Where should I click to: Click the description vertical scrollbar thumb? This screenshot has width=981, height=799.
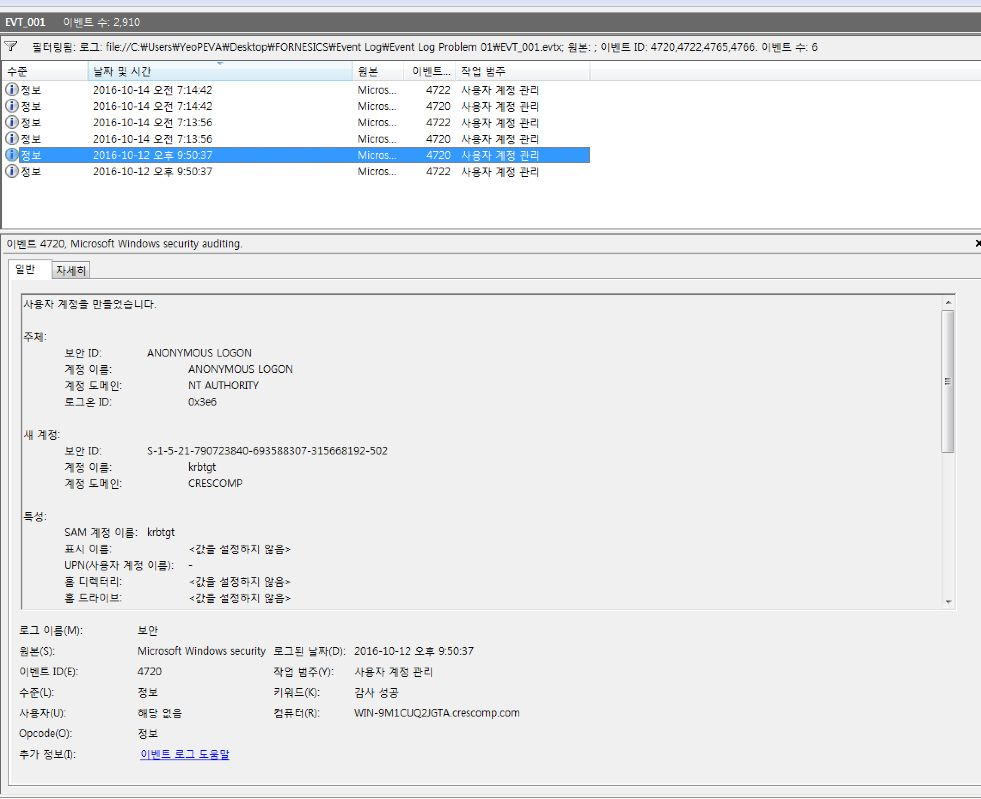click(947, 381)
